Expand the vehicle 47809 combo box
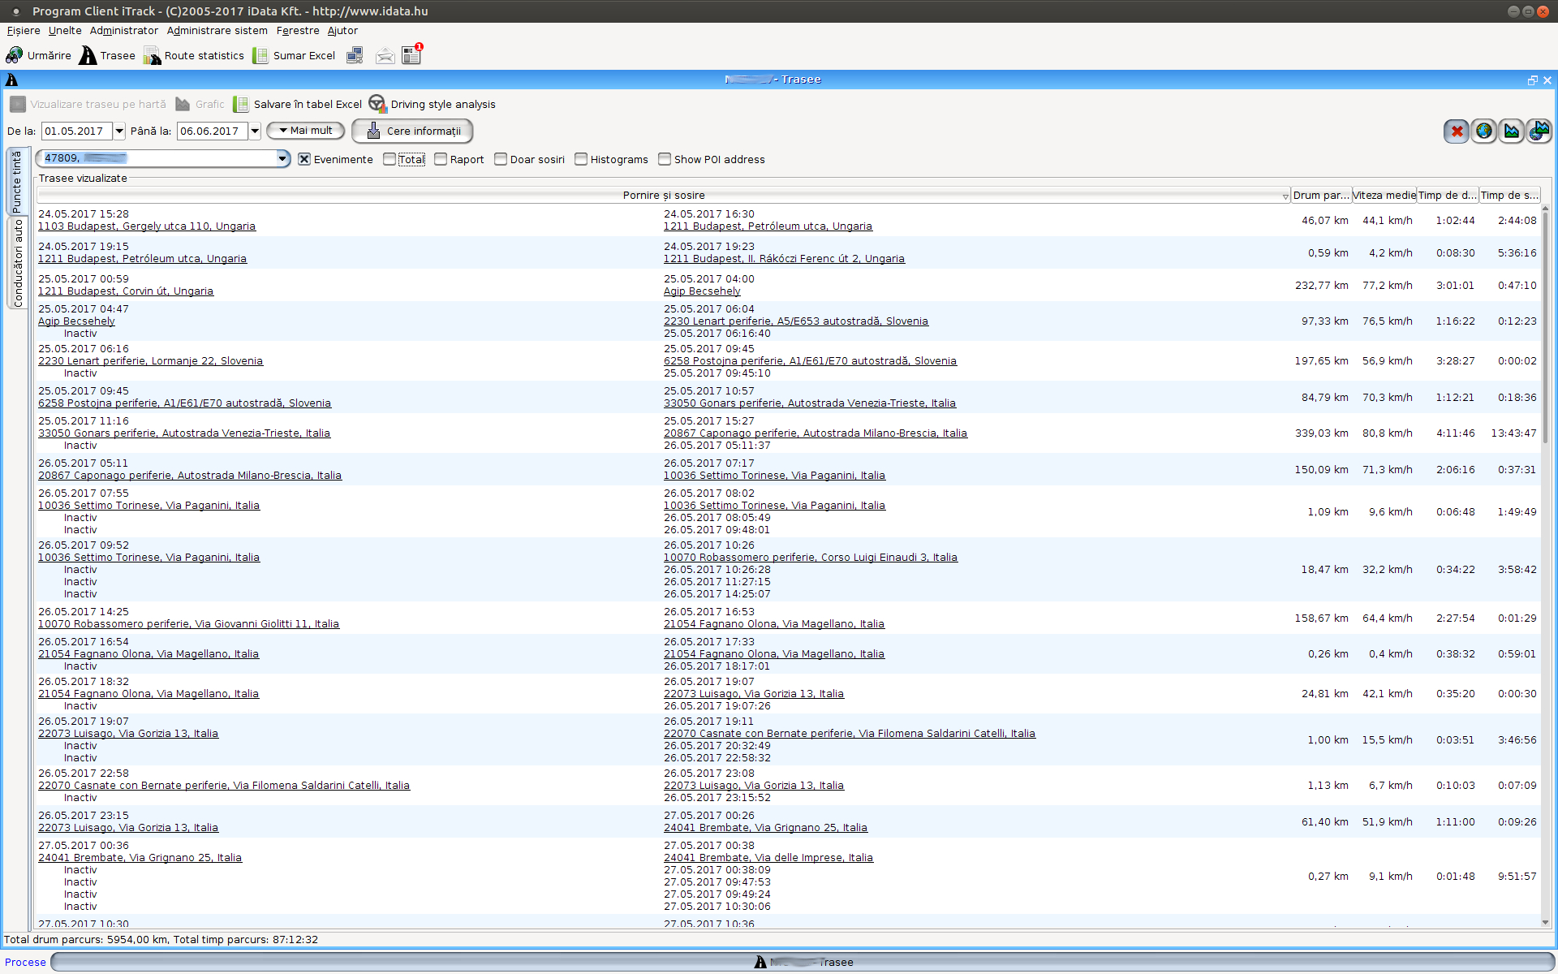1558x974 pixels. click(x=282, y=158)
